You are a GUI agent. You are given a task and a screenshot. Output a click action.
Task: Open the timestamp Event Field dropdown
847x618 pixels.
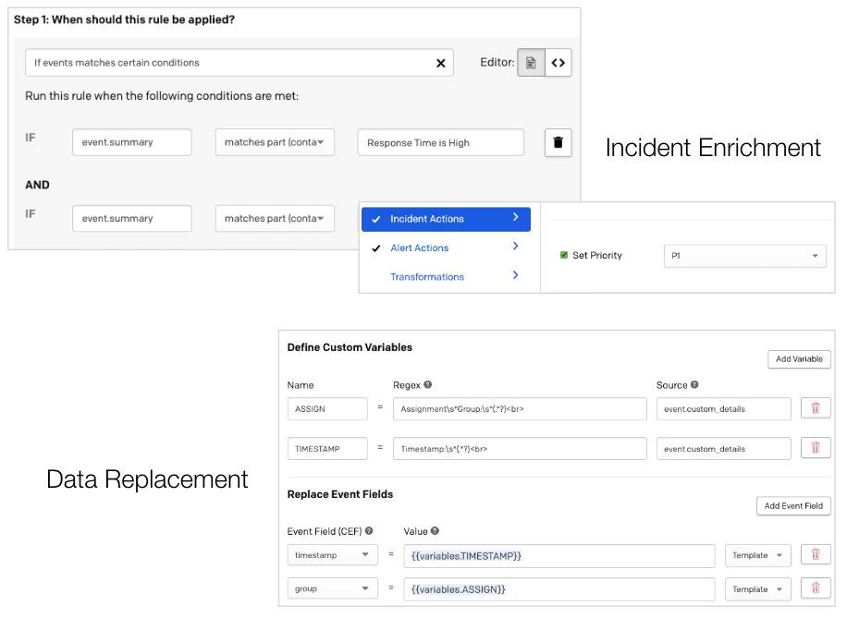pyautogui.click(x=332, y=555)
